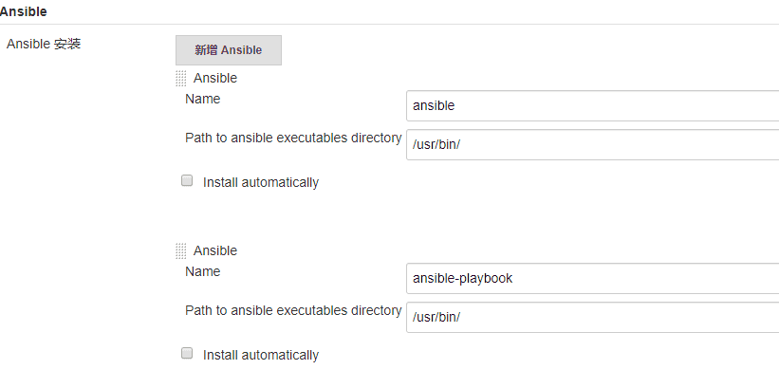Screen dimensions: 779x388
Task: Click the first "Path to ansible executables directory" label
Action: point(292,138)
